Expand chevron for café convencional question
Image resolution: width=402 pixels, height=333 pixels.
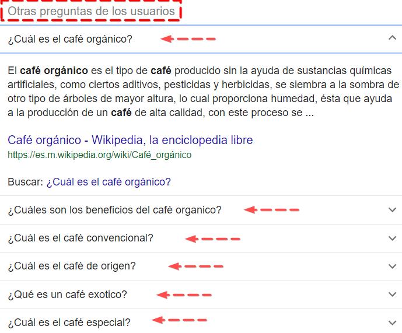pos(391,238)
